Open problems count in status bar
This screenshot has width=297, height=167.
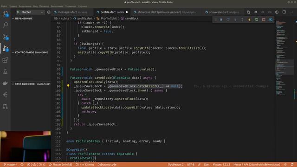36,165
